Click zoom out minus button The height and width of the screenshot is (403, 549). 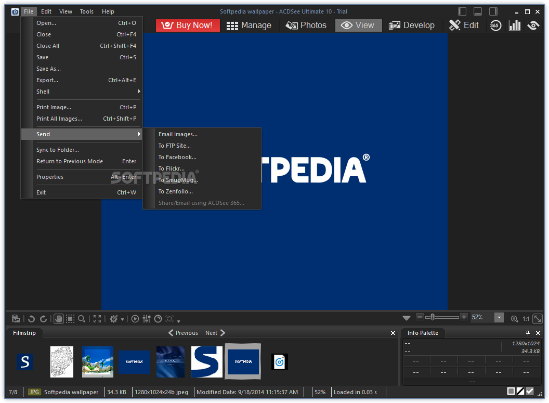pyautogui.click(x=420, y=317)
